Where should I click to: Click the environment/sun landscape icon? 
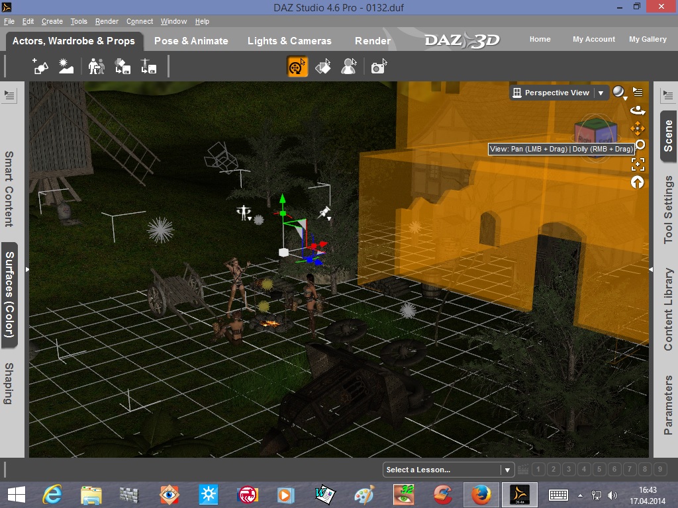(66, 67)
